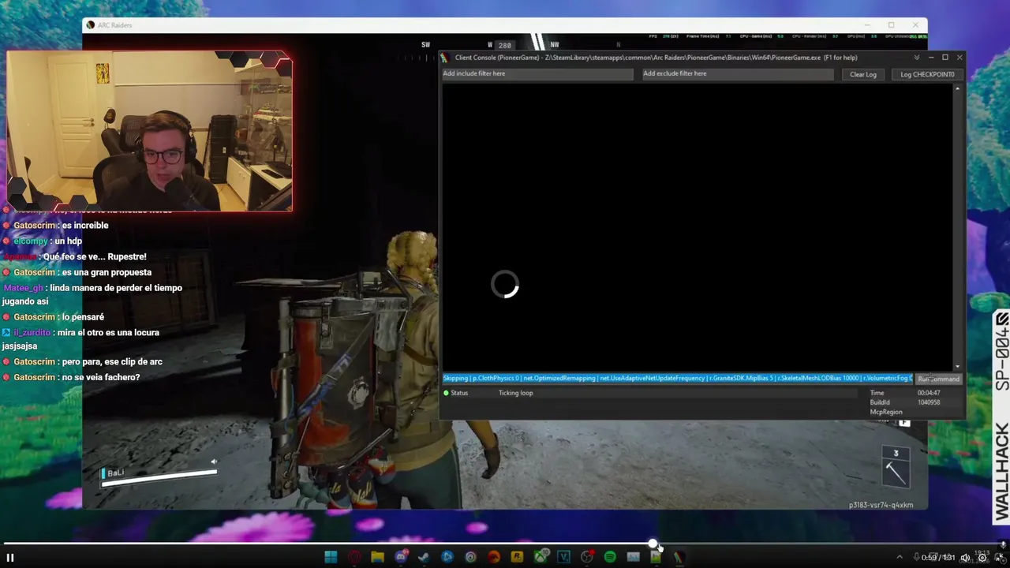1010x568 pixels.
Task: Click the chat username Matee_gh
Action: coord(23,288)
